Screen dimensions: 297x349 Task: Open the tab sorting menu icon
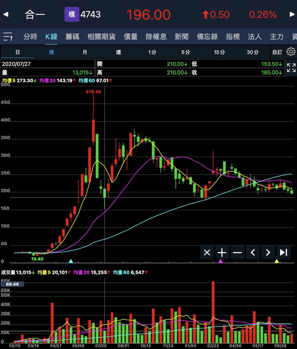click(8, 37)
